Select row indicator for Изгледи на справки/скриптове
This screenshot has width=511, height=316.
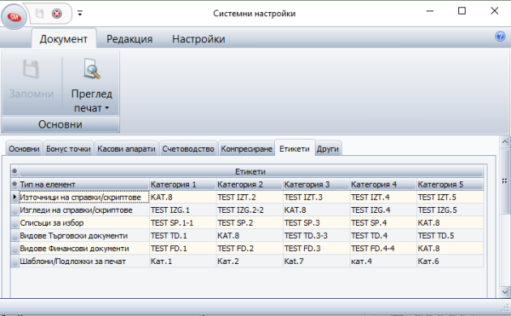click(14, 210)
